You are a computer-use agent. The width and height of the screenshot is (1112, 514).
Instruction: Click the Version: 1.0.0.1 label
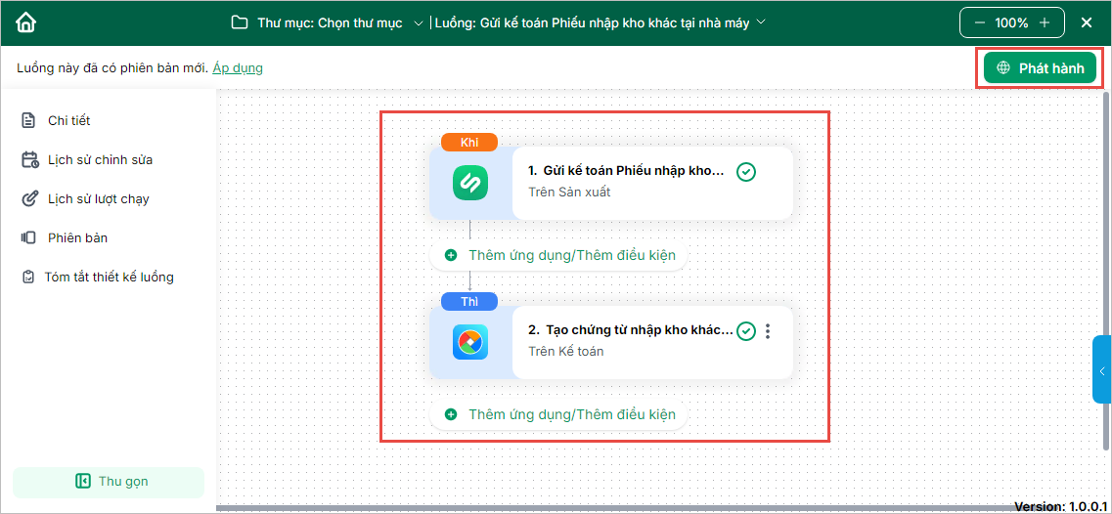(x=1062, y=506)
